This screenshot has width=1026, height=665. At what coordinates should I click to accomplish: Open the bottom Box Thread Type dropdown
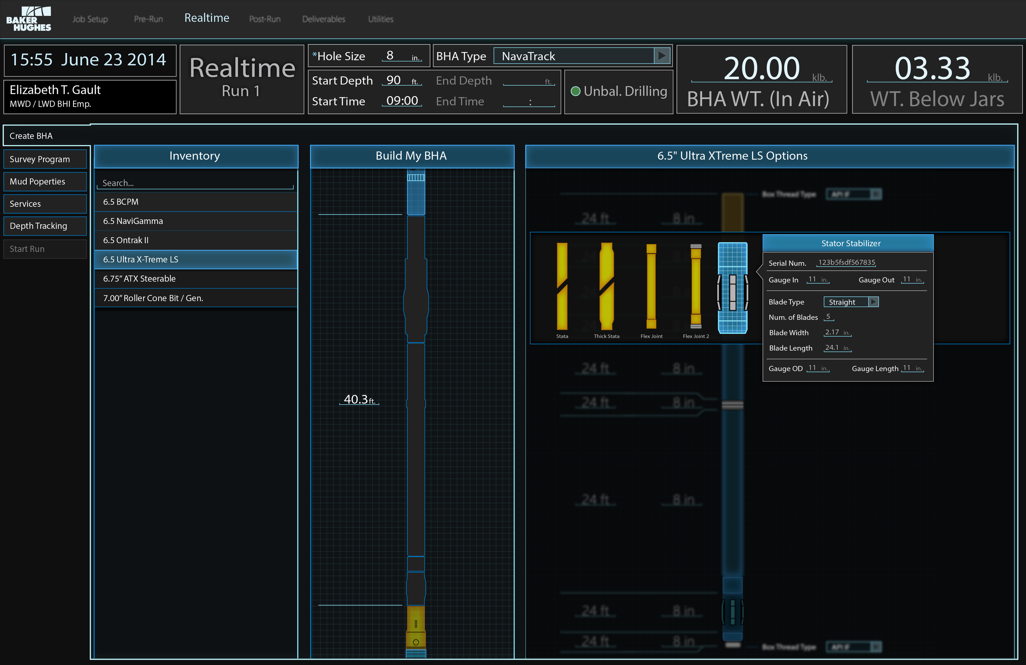pos(854,647)
